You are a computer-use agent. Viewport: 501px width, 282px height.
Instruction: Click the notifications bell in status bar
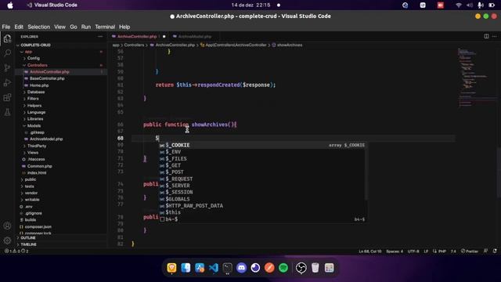[x=495, y=251]
